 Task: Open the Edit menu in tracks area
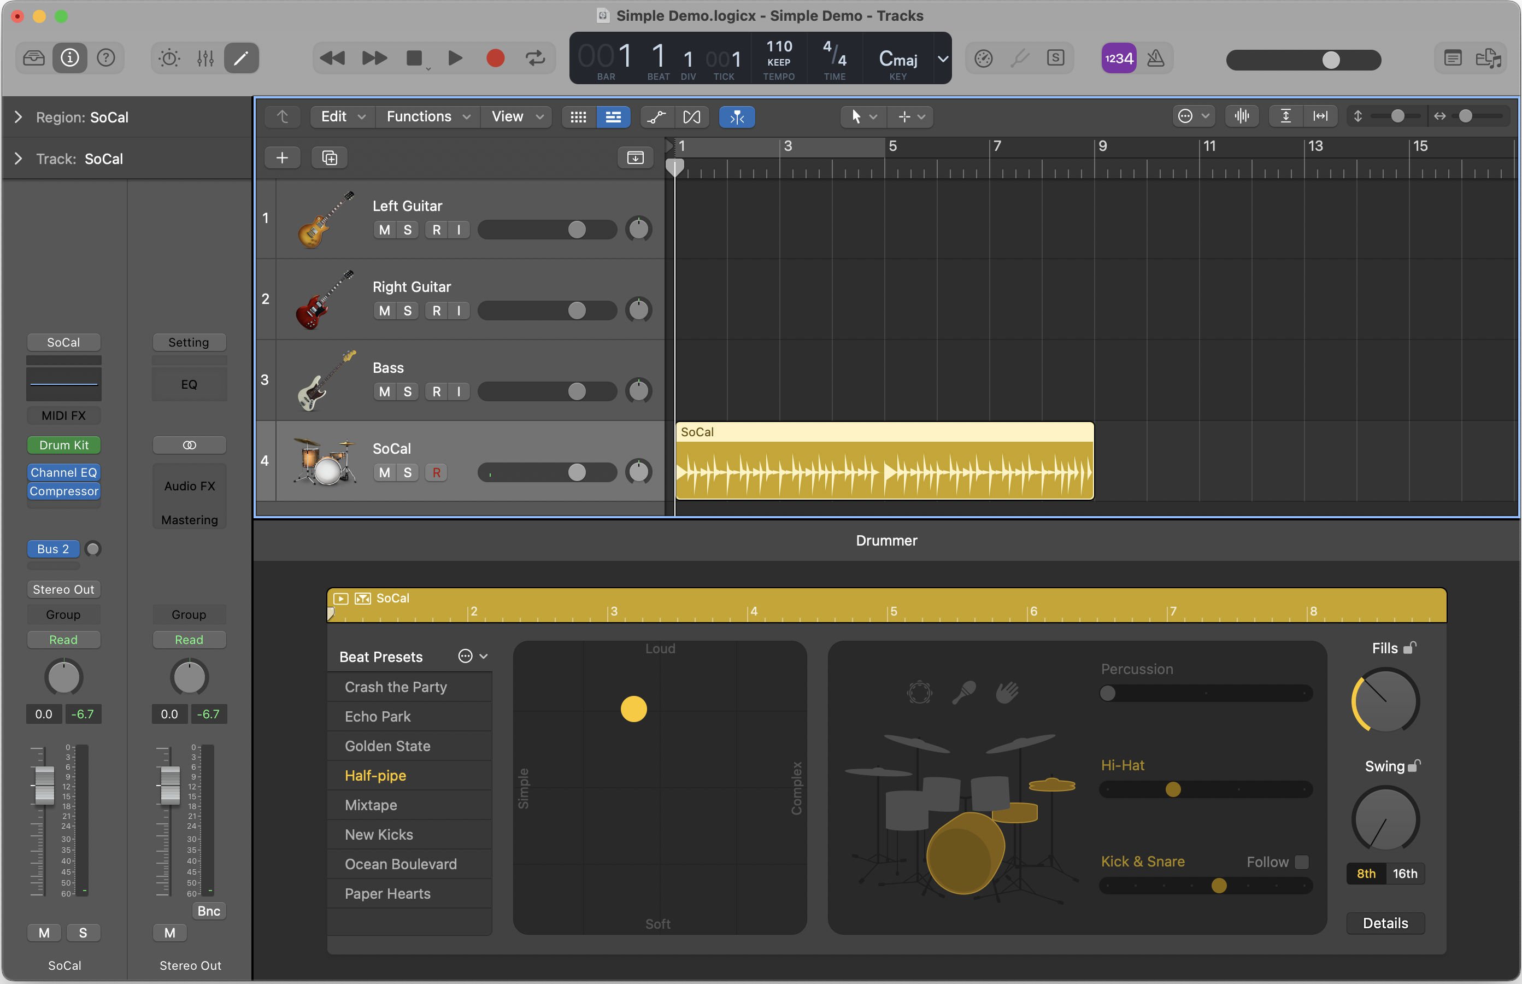click(x=343, y=116)
